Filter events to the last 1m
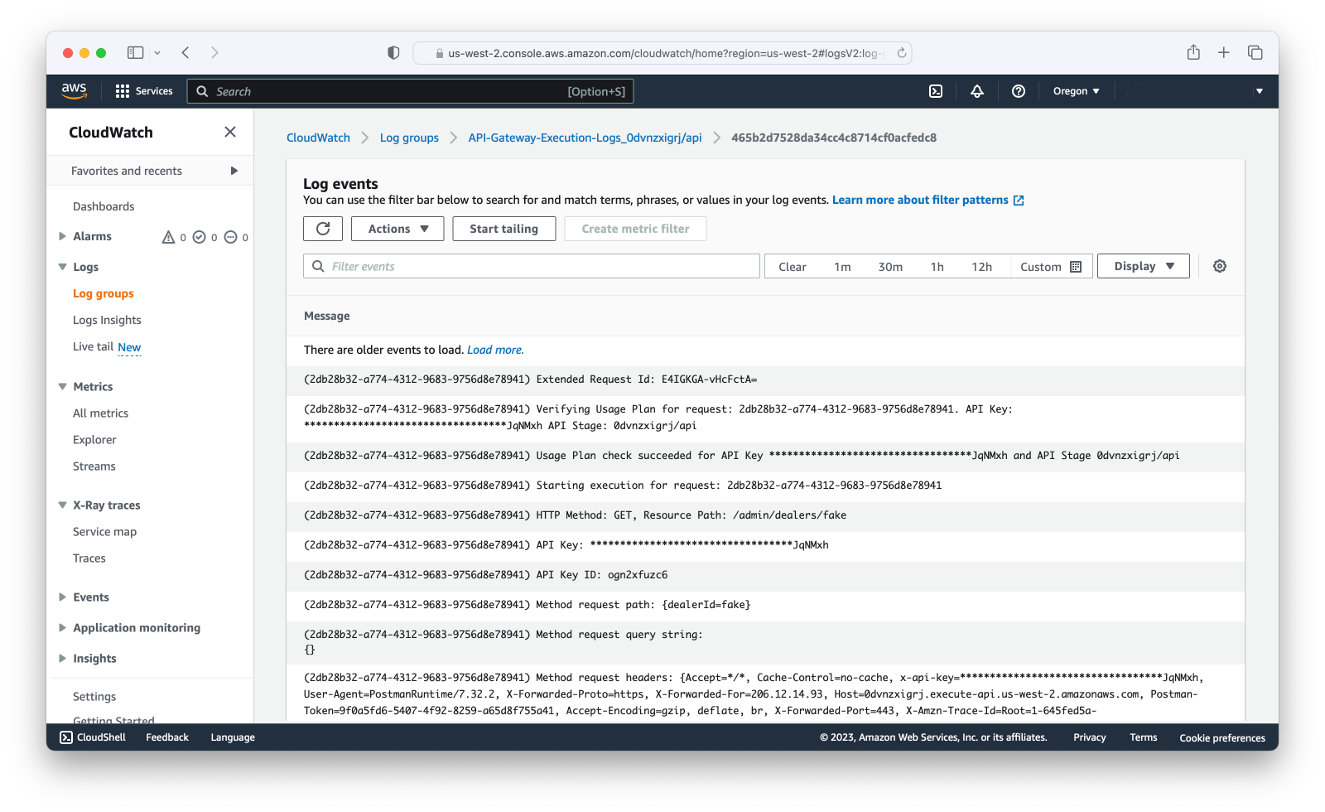 click(842, 267)
